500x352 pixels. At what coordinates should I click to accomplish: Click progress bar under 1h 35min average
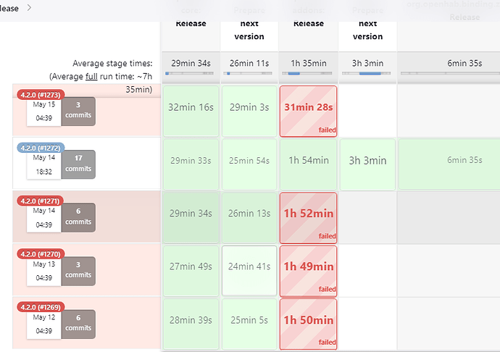[308, 73]
